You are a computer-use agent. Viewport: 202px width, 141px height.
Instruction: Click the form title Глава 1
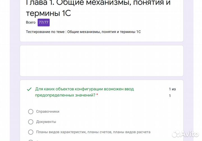point(98,8)
